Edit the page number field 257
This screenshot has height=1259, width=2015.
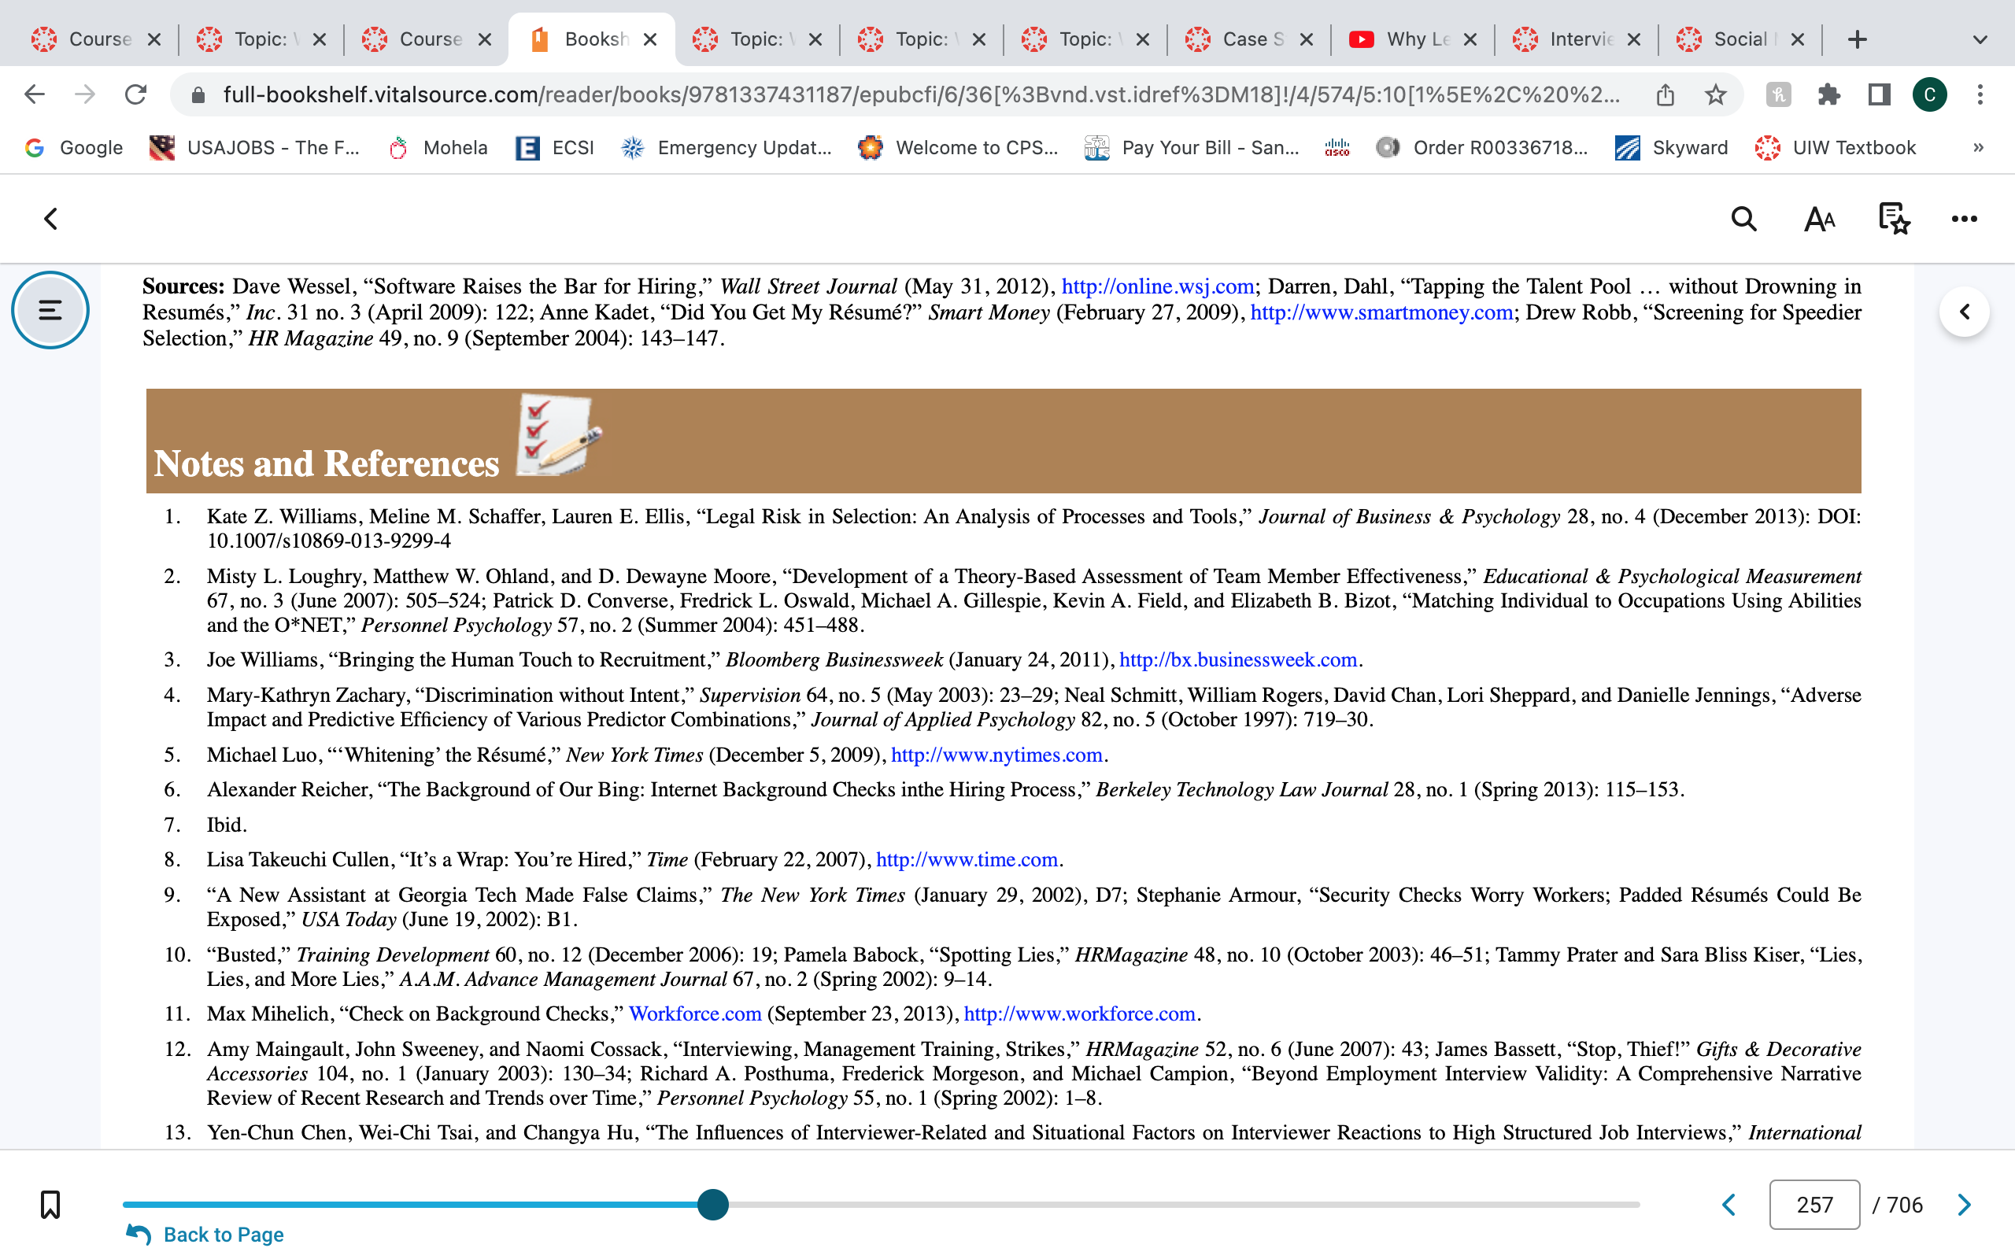pyautogui.click(x=1814, y=1204)
